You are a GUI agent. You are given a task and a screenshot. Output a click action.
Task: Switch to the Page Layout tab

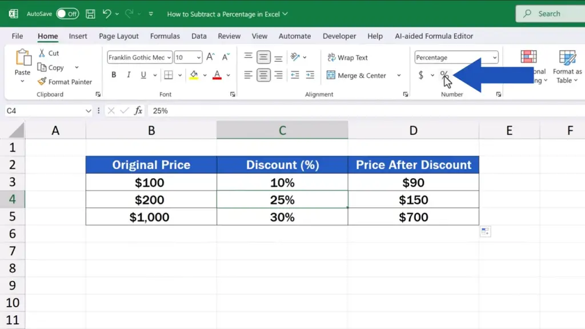[119, 36]
